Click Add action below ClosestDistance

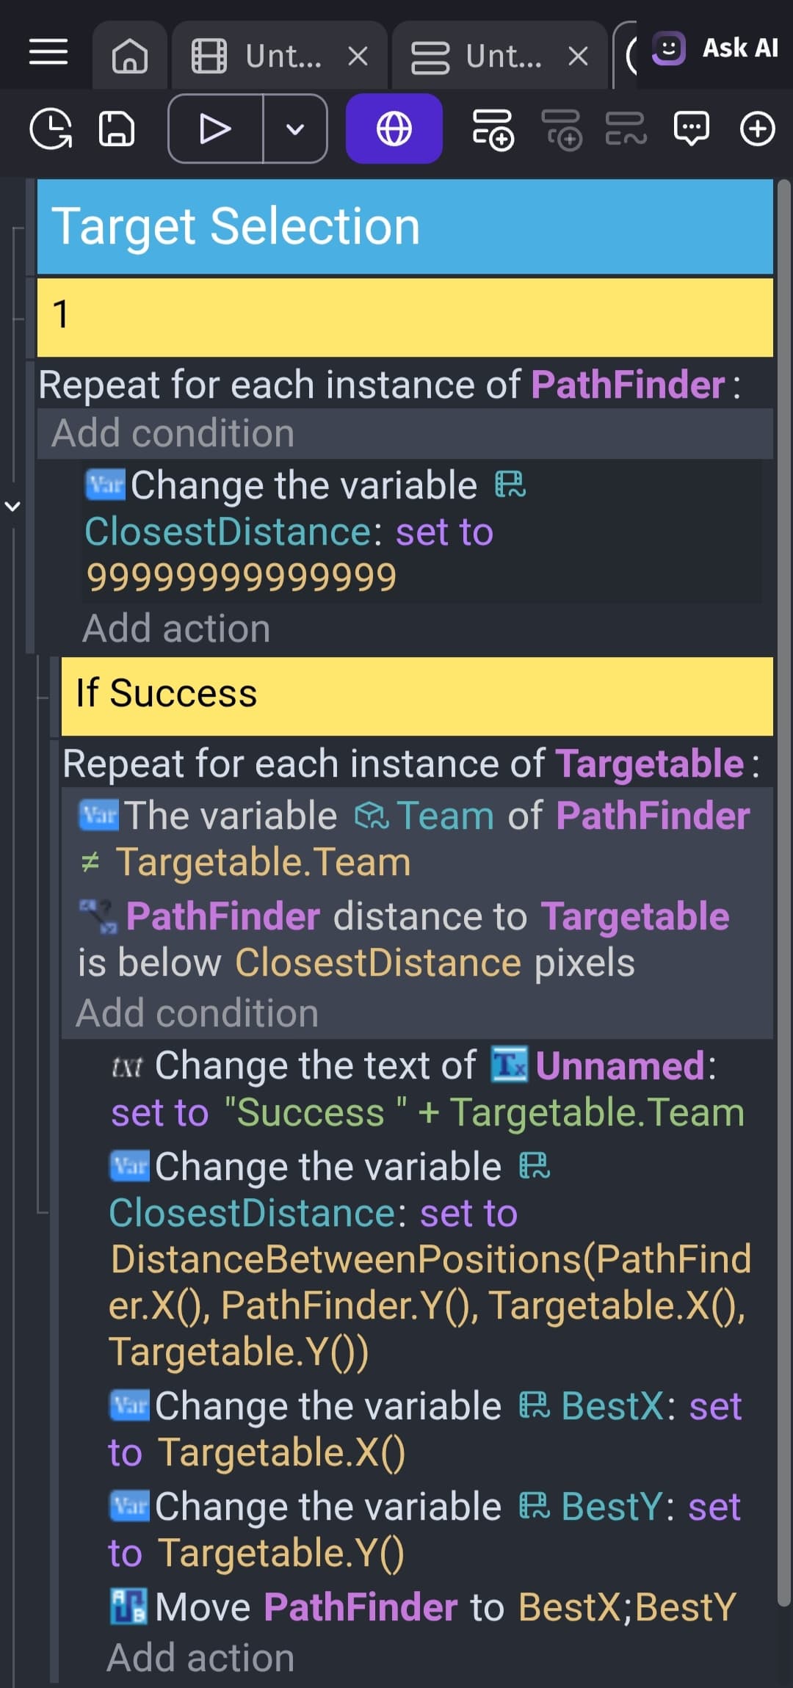coord(176,629)
